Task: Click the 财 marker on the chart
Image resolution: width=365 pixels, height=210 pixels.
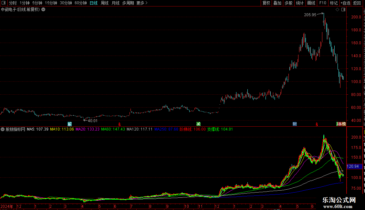Action: pos(295,124)
